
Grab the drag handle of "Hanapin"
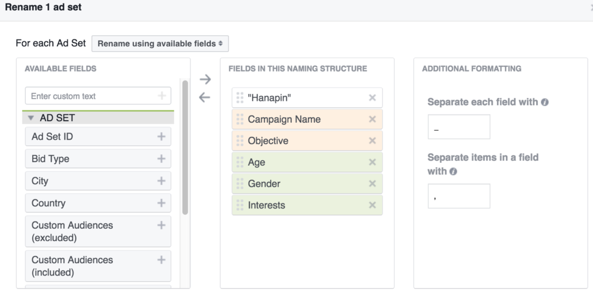click(x=240, y=98)
